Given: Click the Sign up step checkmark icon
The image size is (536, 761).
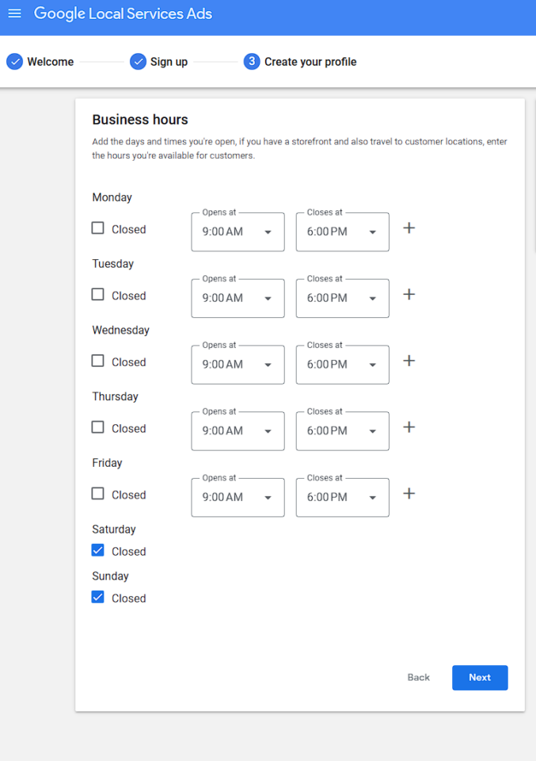Looking at the screenshot, I should [138, 62].
